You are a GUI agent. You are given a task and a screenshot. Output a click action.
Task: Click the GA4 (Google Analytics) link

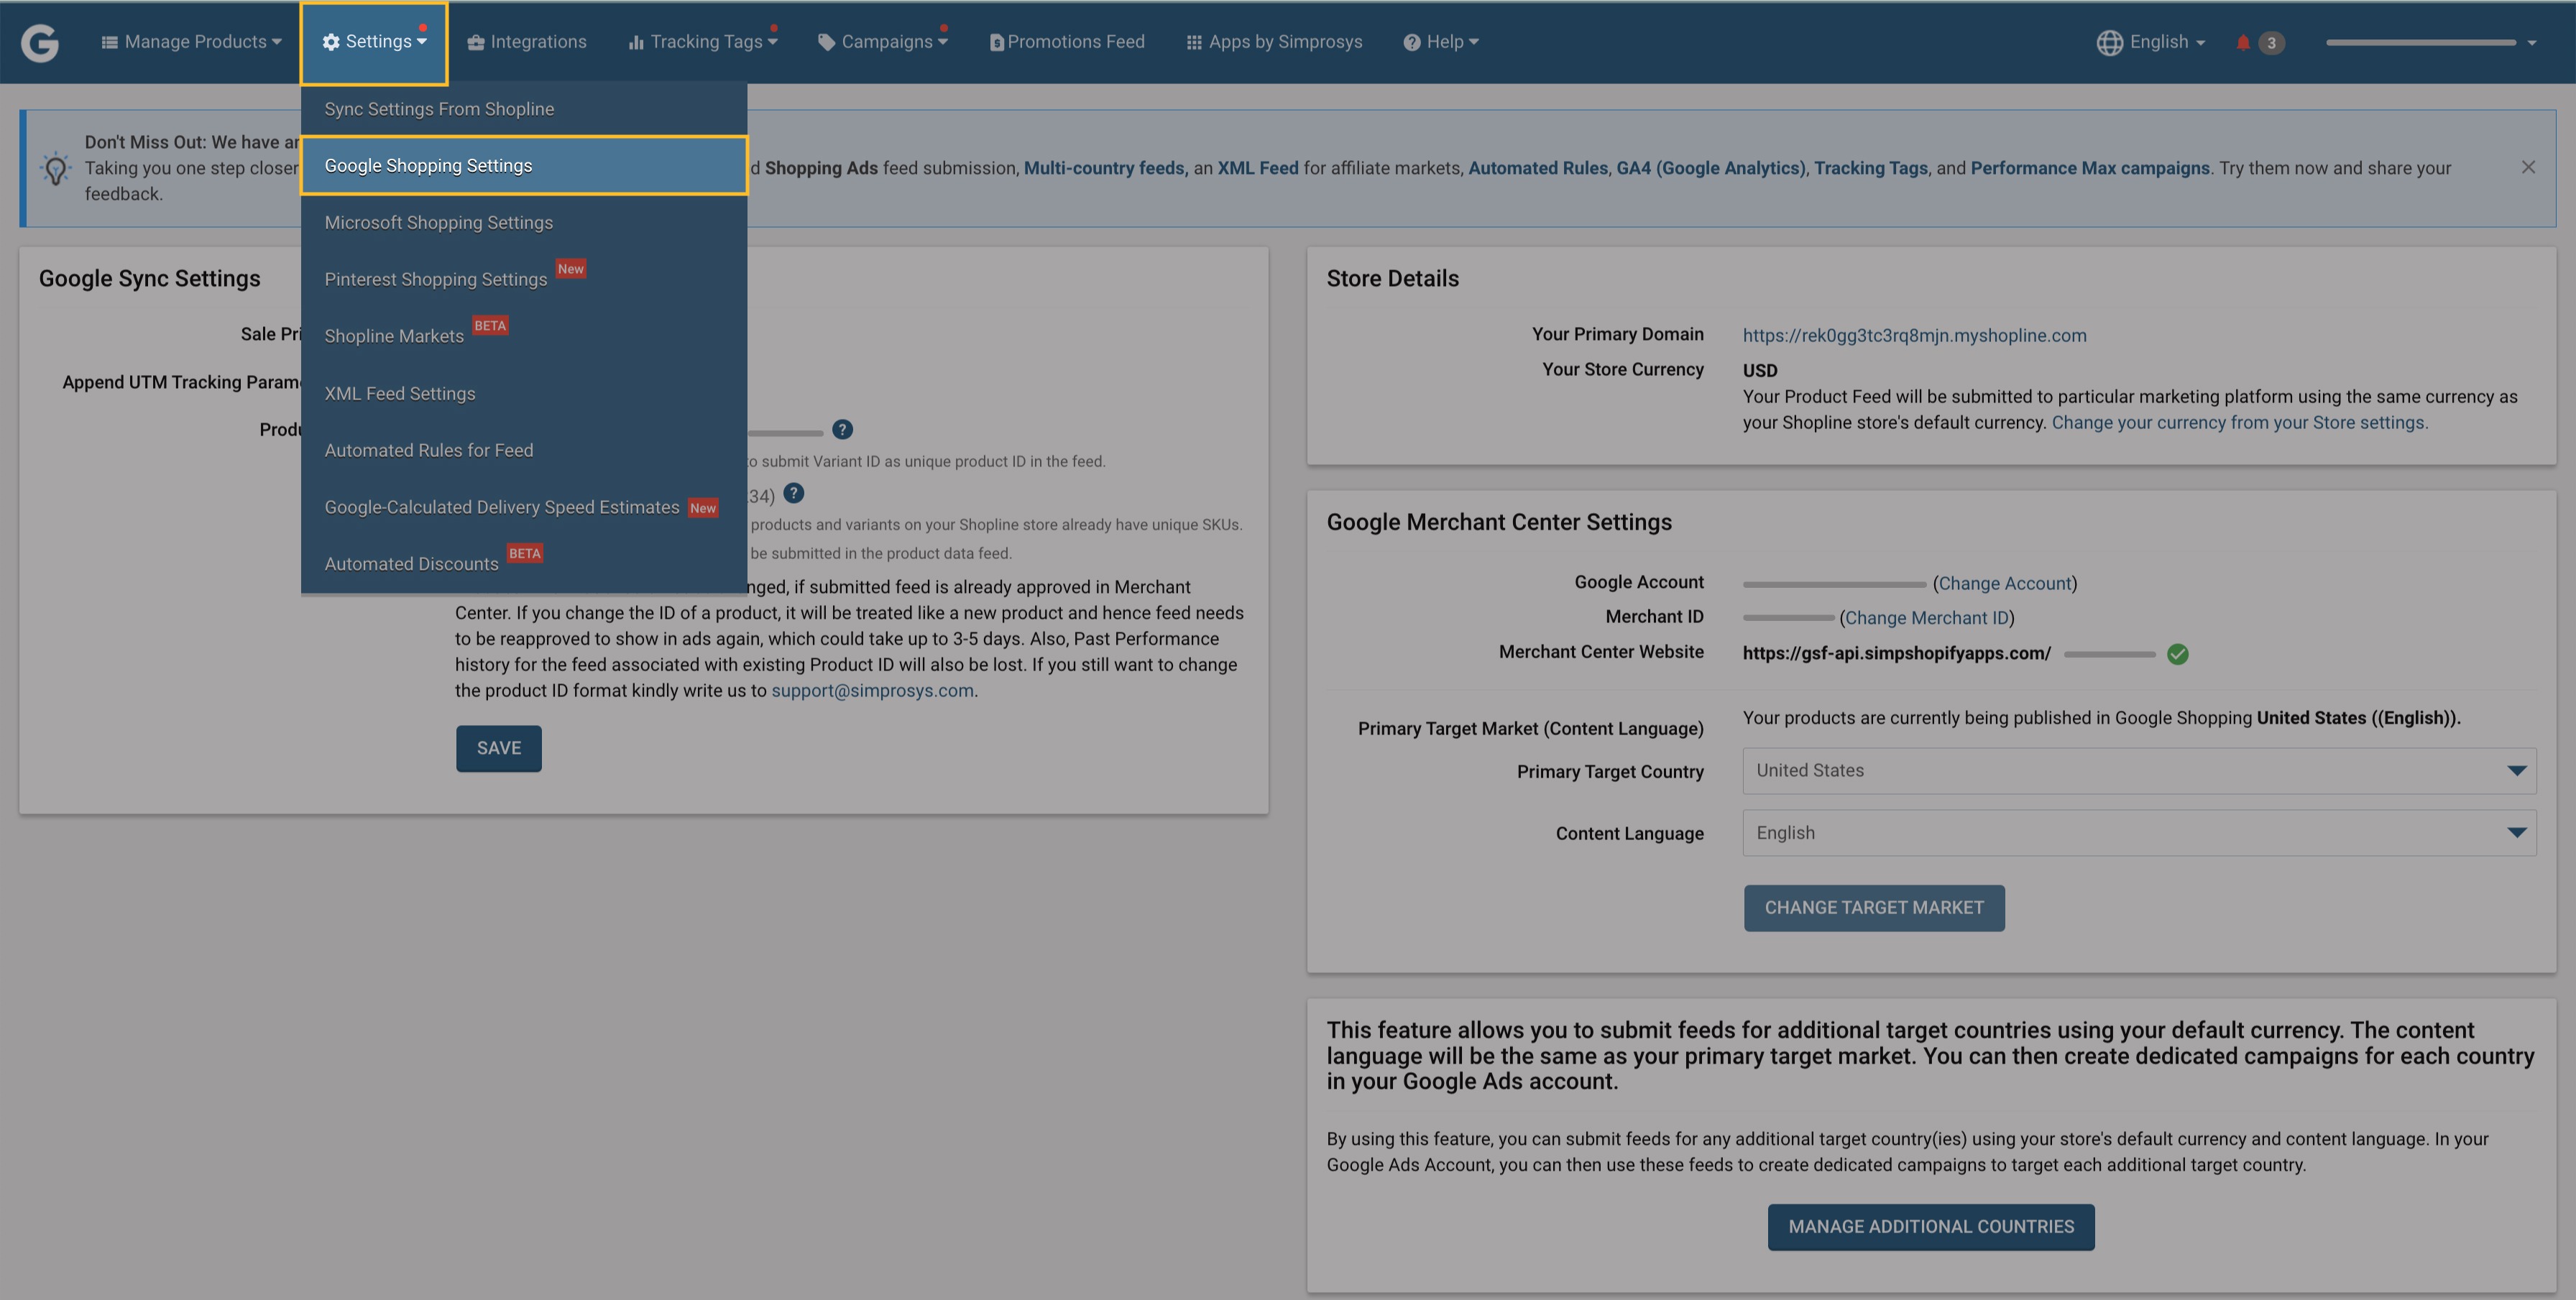click(x=1711, y=168)
